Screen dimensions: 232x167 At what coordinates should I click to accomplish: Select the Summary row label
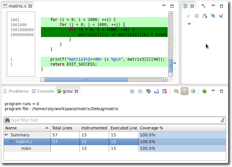(x=20, y=135)
